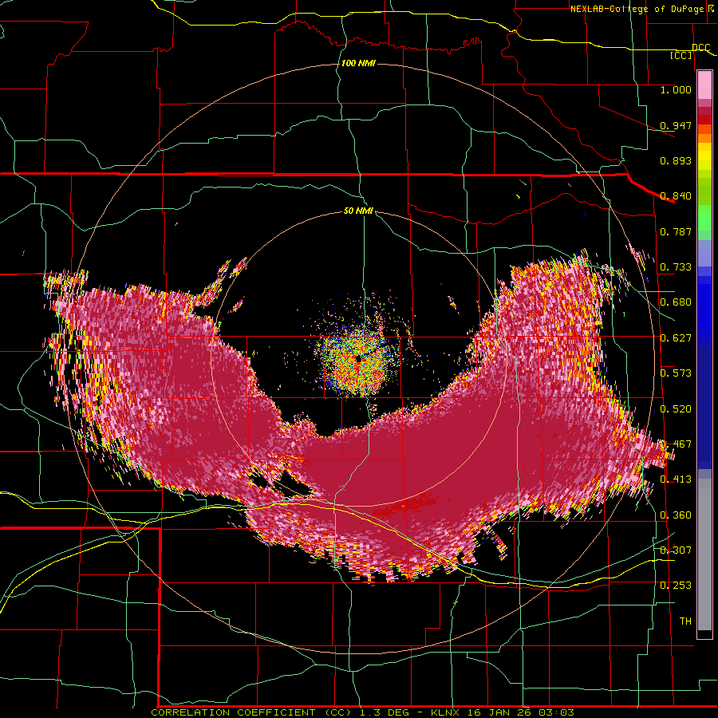The width and height of the screenshot is (718, 718).
Task: Click the 50 NMI range ring label
Action: point(358,211)
